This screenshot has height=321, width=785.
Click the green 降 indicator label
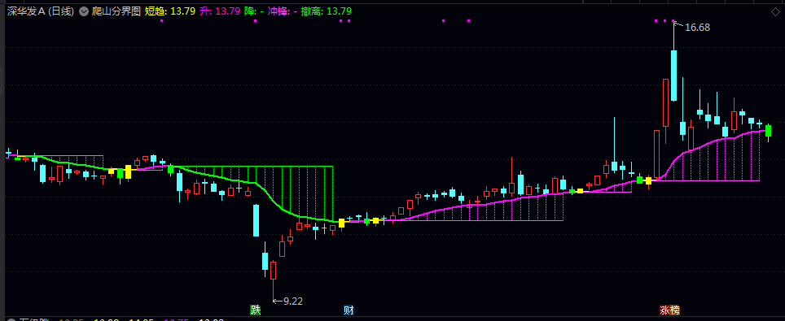coord(250,11)
